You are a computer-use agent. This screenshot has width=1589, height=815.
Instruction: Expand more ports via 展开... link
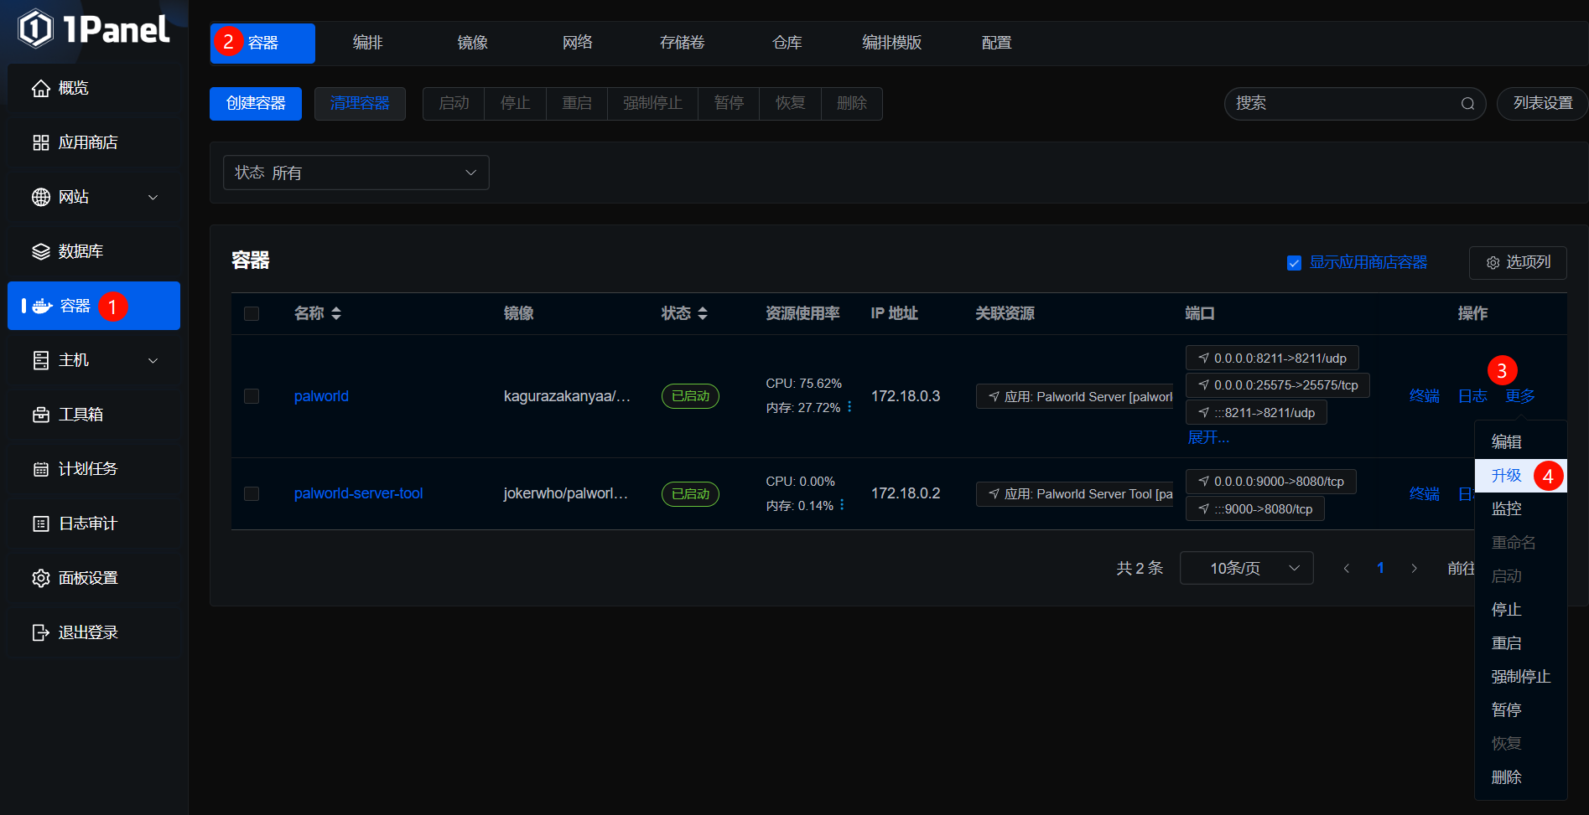(x=1208, y=437)
